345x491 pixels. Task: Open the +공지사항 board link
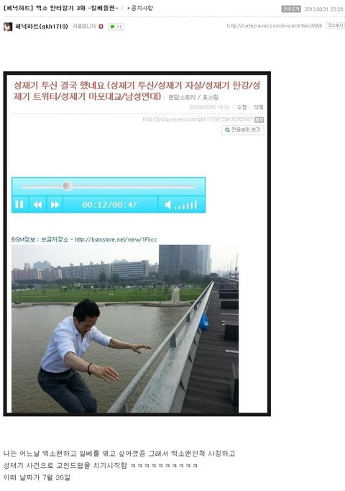(140, 8)
